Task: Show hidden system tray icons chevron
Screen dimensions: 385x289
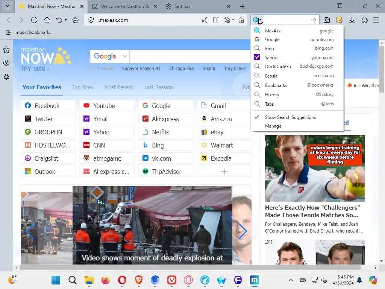Action: tap(291, 280)
